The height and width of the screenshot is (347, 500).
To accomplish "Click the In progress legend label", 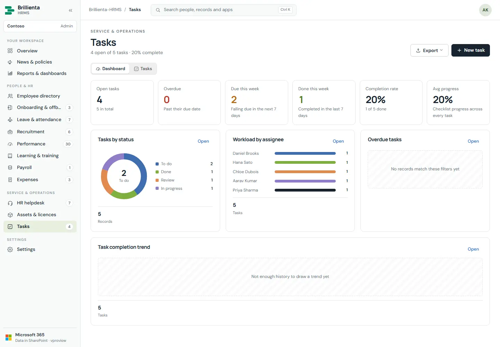I will click(172, 188).
